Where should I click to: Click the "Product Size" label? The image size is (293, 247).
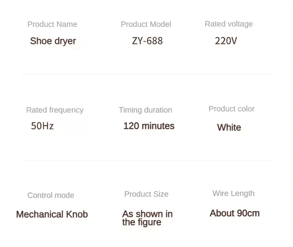[x=146, y=194]
